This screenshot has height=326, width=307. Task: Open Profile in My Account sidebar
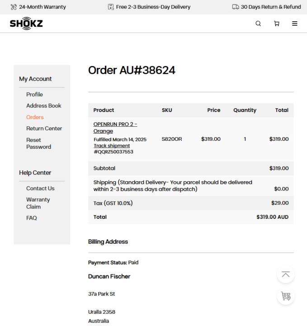click(34, 94)
